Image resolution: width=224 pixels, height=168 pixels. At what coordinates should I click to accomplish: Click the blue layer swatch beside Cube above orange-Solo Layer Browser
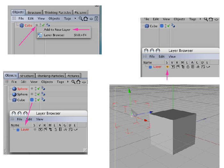[x=162, y=26]
